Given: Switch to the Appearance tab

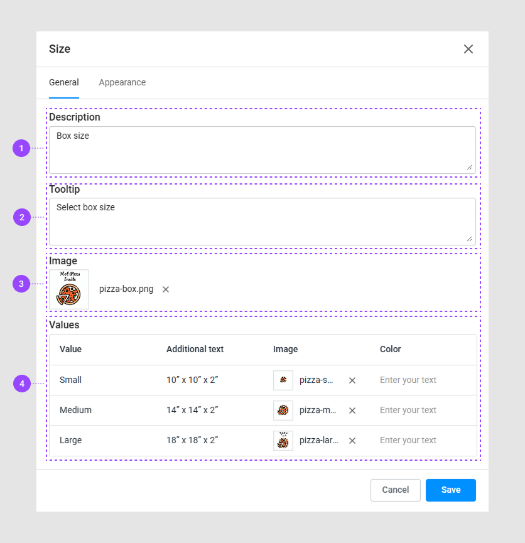Looking at the screenshot, I should click(122, 82).
